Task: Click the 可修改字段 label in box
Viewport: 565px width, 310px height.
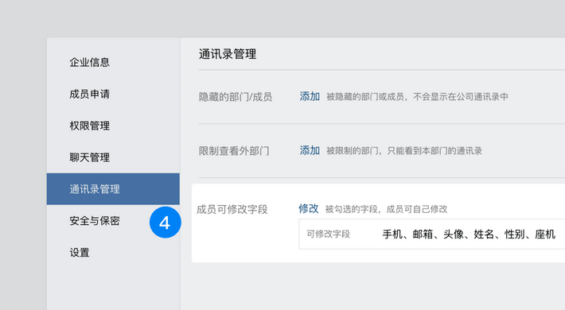Action: click(329, 234)
